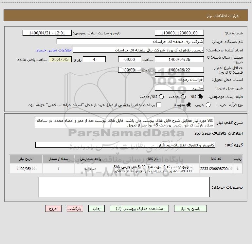Click the چاپ print button
Image resolution: width=252 pixels, height=244 pixels.
click(x=97, y=209)
